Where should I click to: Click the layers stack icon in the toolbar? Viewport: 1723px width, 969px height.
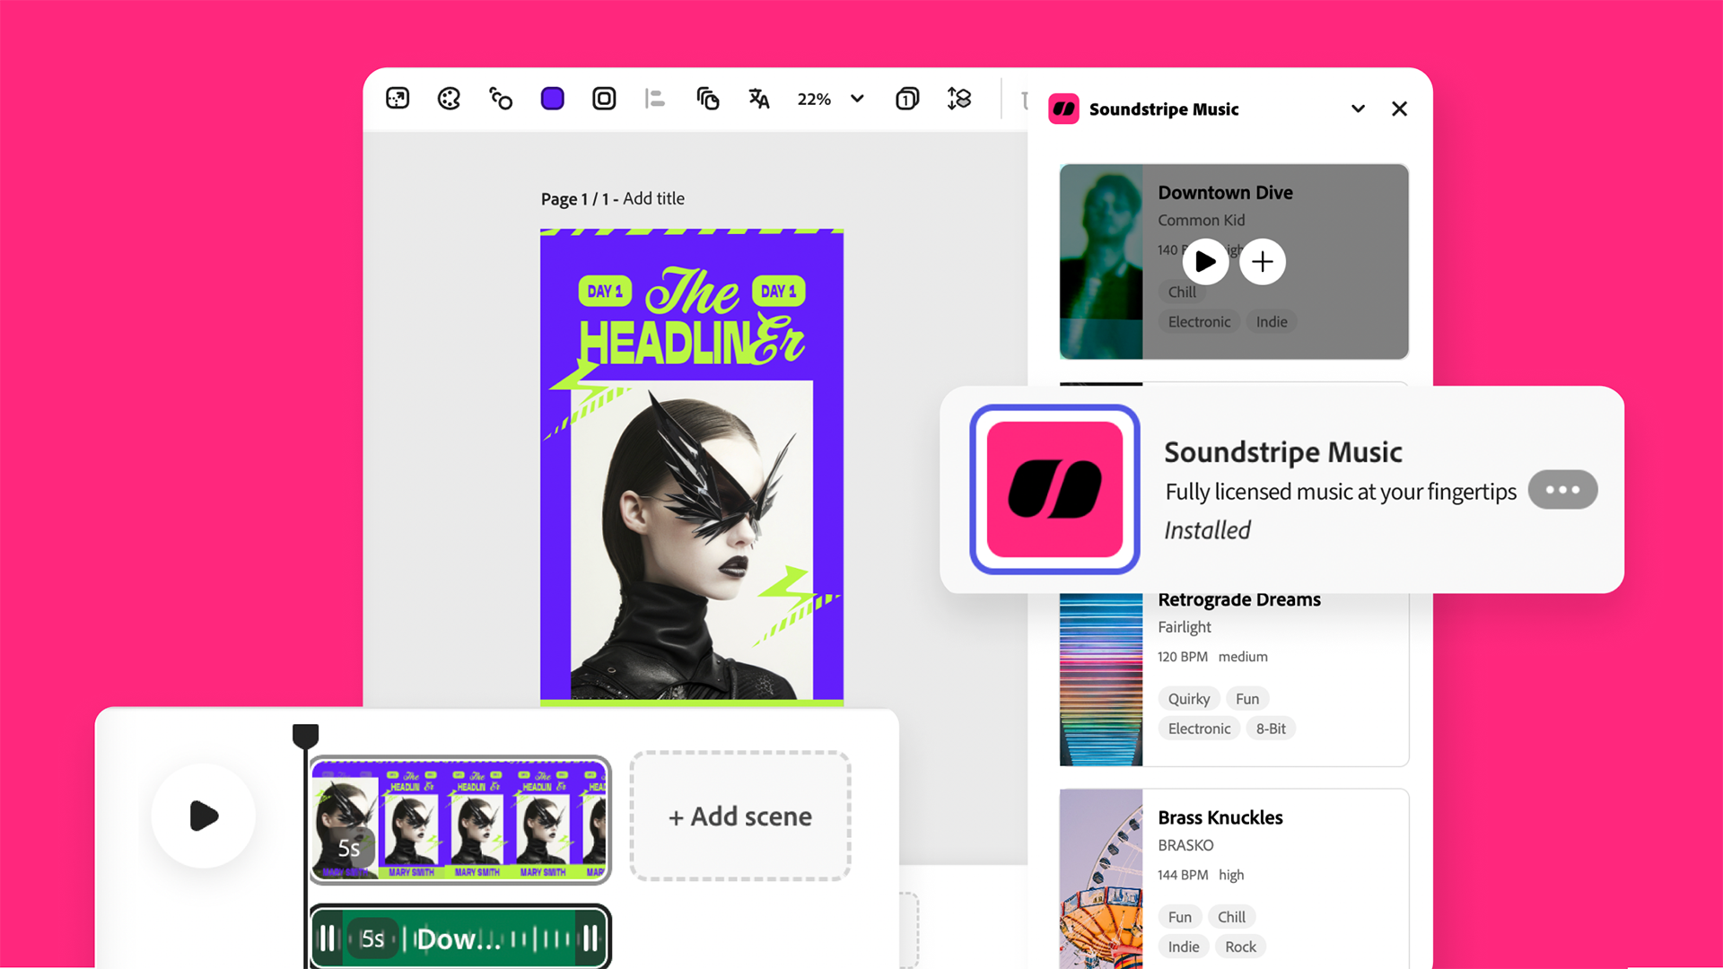tap(708, 99)
